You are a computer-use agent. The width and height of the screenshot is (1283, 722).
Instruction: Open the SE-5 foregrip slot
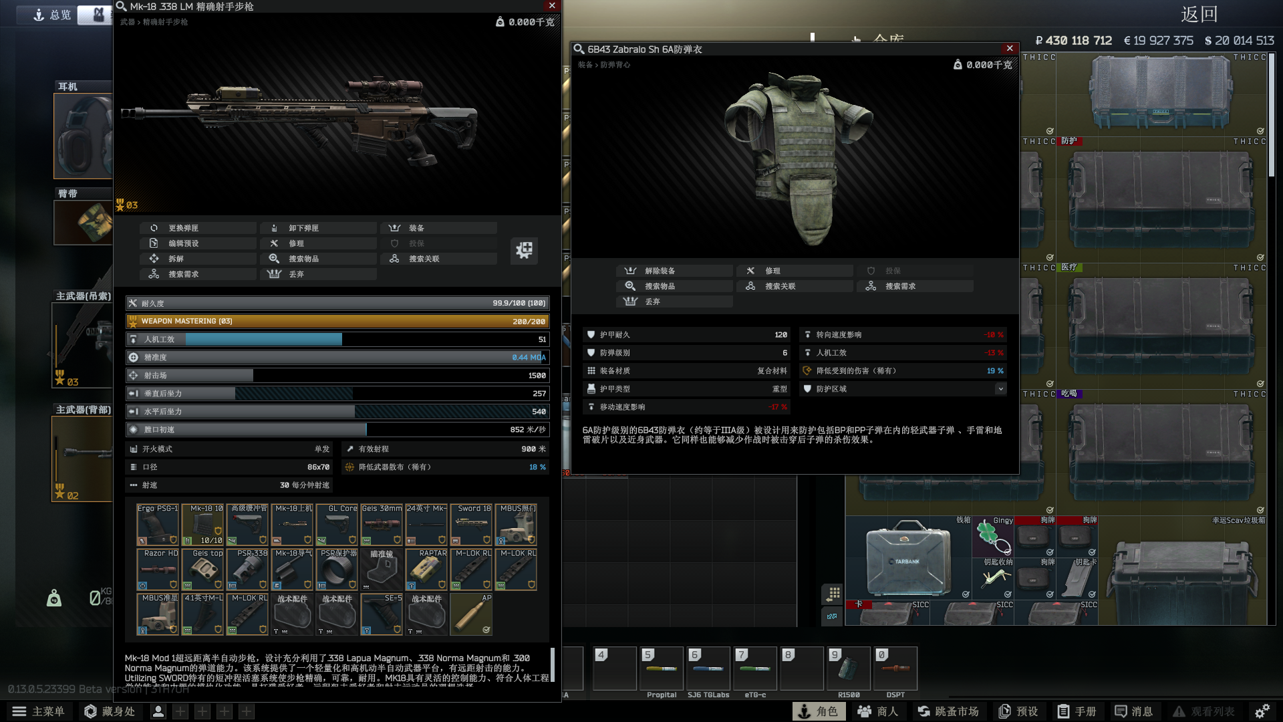(x=382, y=614)
